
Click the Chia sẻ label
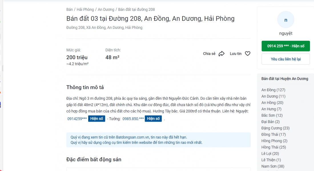click(x=209, y=54)
